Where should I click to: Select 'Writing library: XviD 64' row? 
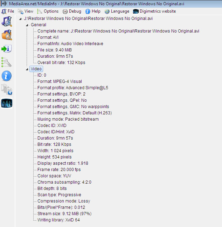click(58, 220)
